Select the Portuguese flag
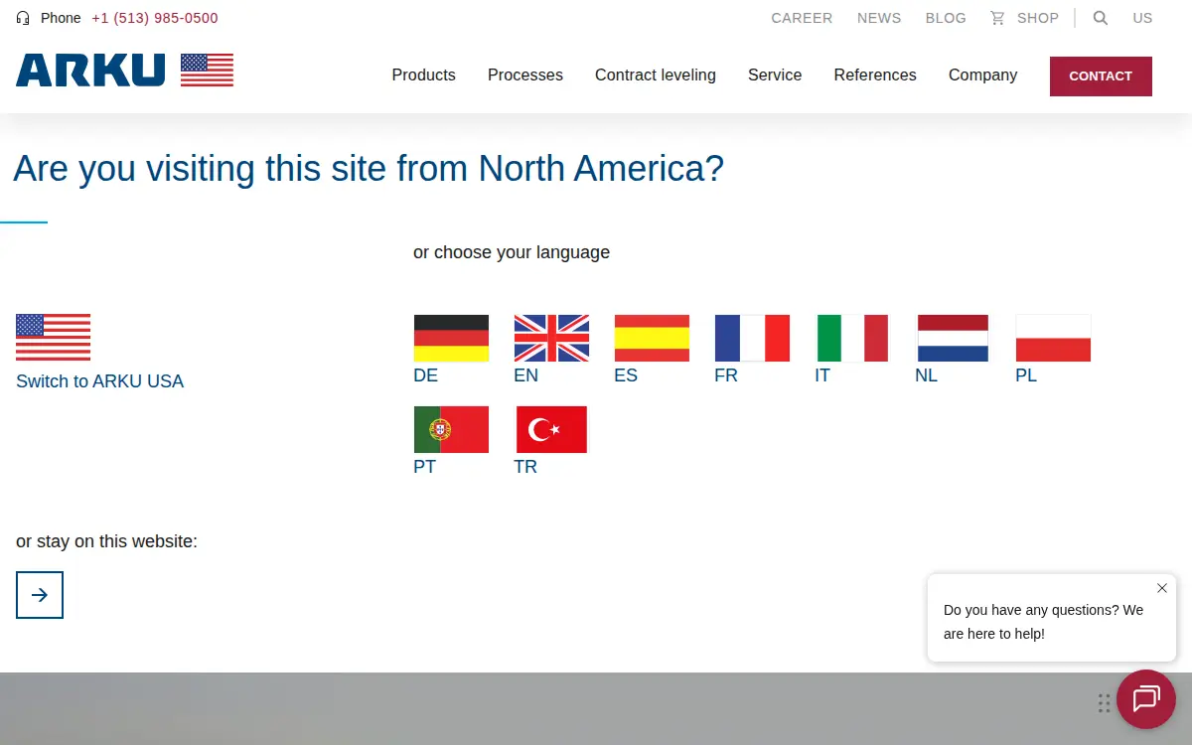This screenshot has width=1192, height=745. tap(451, 429)
